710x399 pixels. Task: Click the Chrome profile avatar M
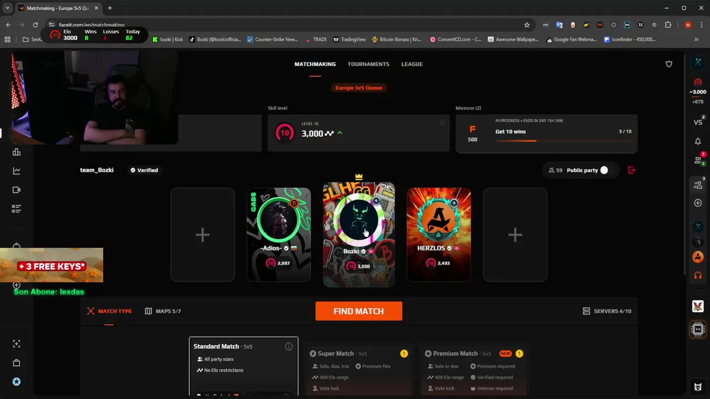click(x=688, y=25)
